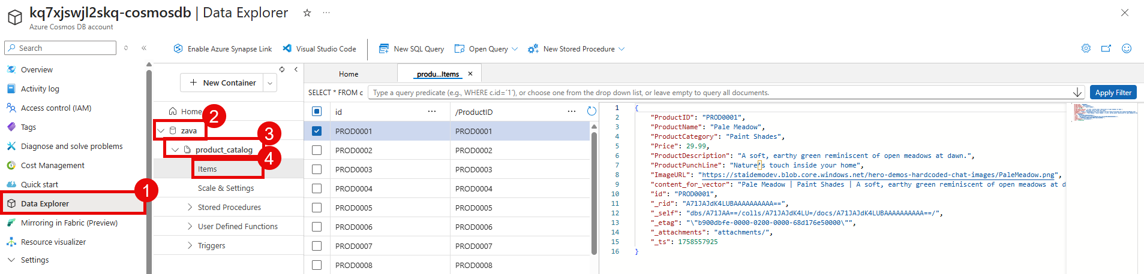Go to Home in resource tree
The image size is (1144, 274).
pos(185,111)
